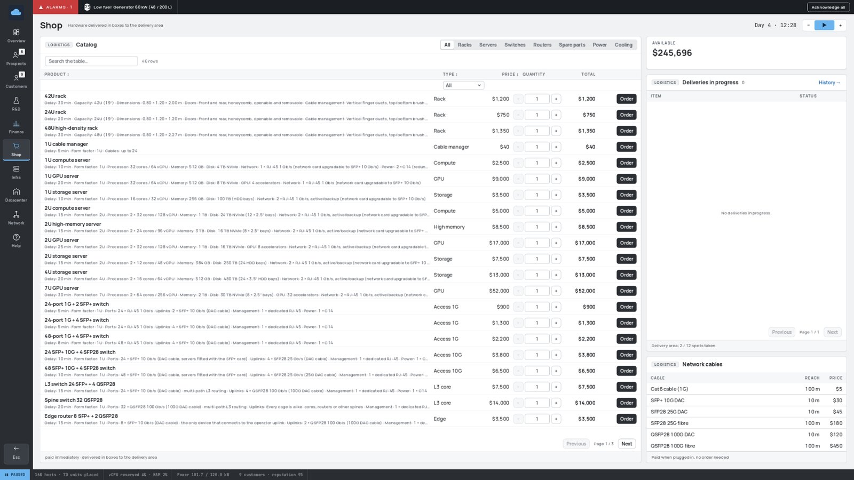Open the Overview sidebar icon
Image resolution: width=854 pixels, height=480 pixels.
point(16,36)
